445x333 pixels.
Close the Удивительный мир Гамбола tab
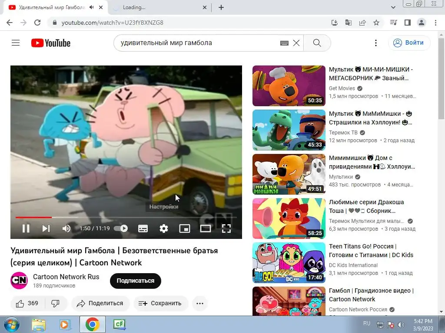click(x=101, y=7)
